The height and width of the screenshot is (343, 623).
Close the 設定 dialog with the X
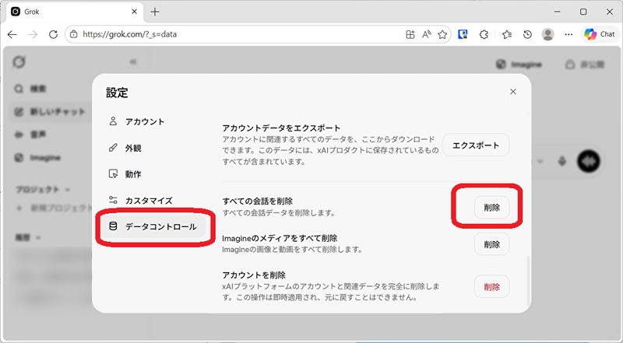click(513, 92)
